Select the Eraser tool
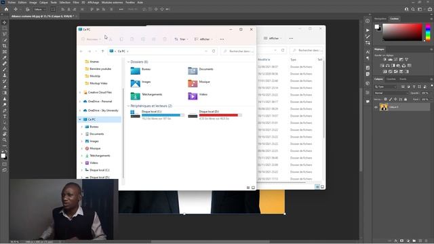 5,87
